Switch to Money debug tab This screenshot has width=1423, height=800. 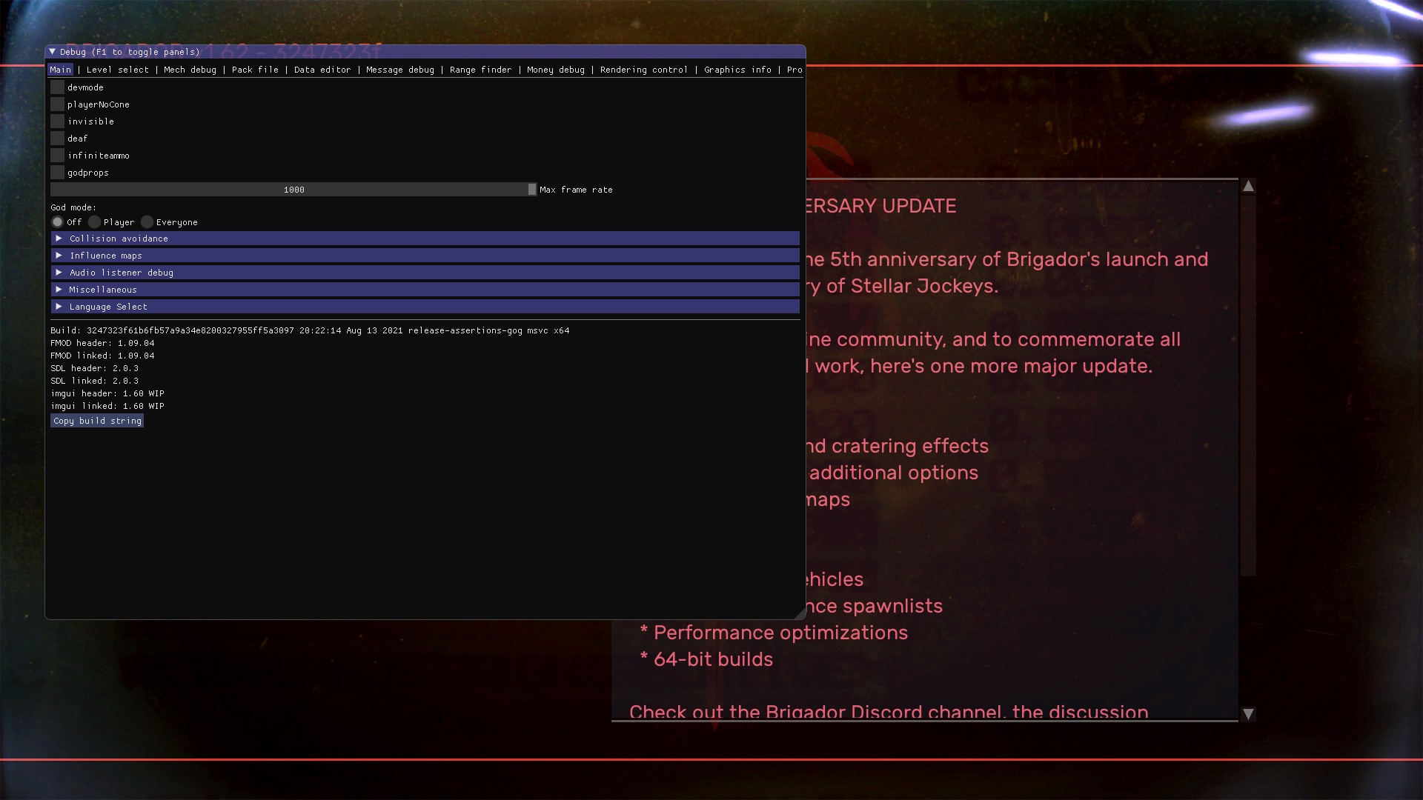pos(556,70)
